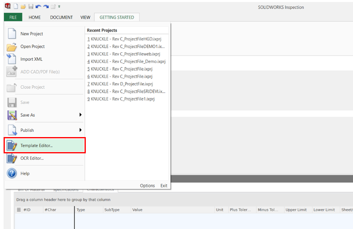Expand the Save As submenu arrow
353x229 pixels.
pyautogui.click(x=80, y=115)
